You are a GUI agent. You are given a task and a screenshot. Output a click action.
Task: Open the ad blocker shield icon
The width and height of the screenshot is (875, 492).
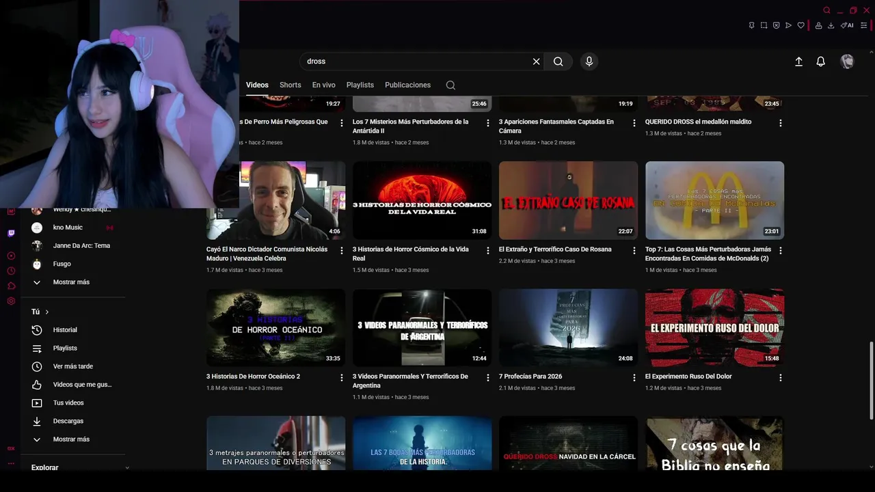[776, 25]
